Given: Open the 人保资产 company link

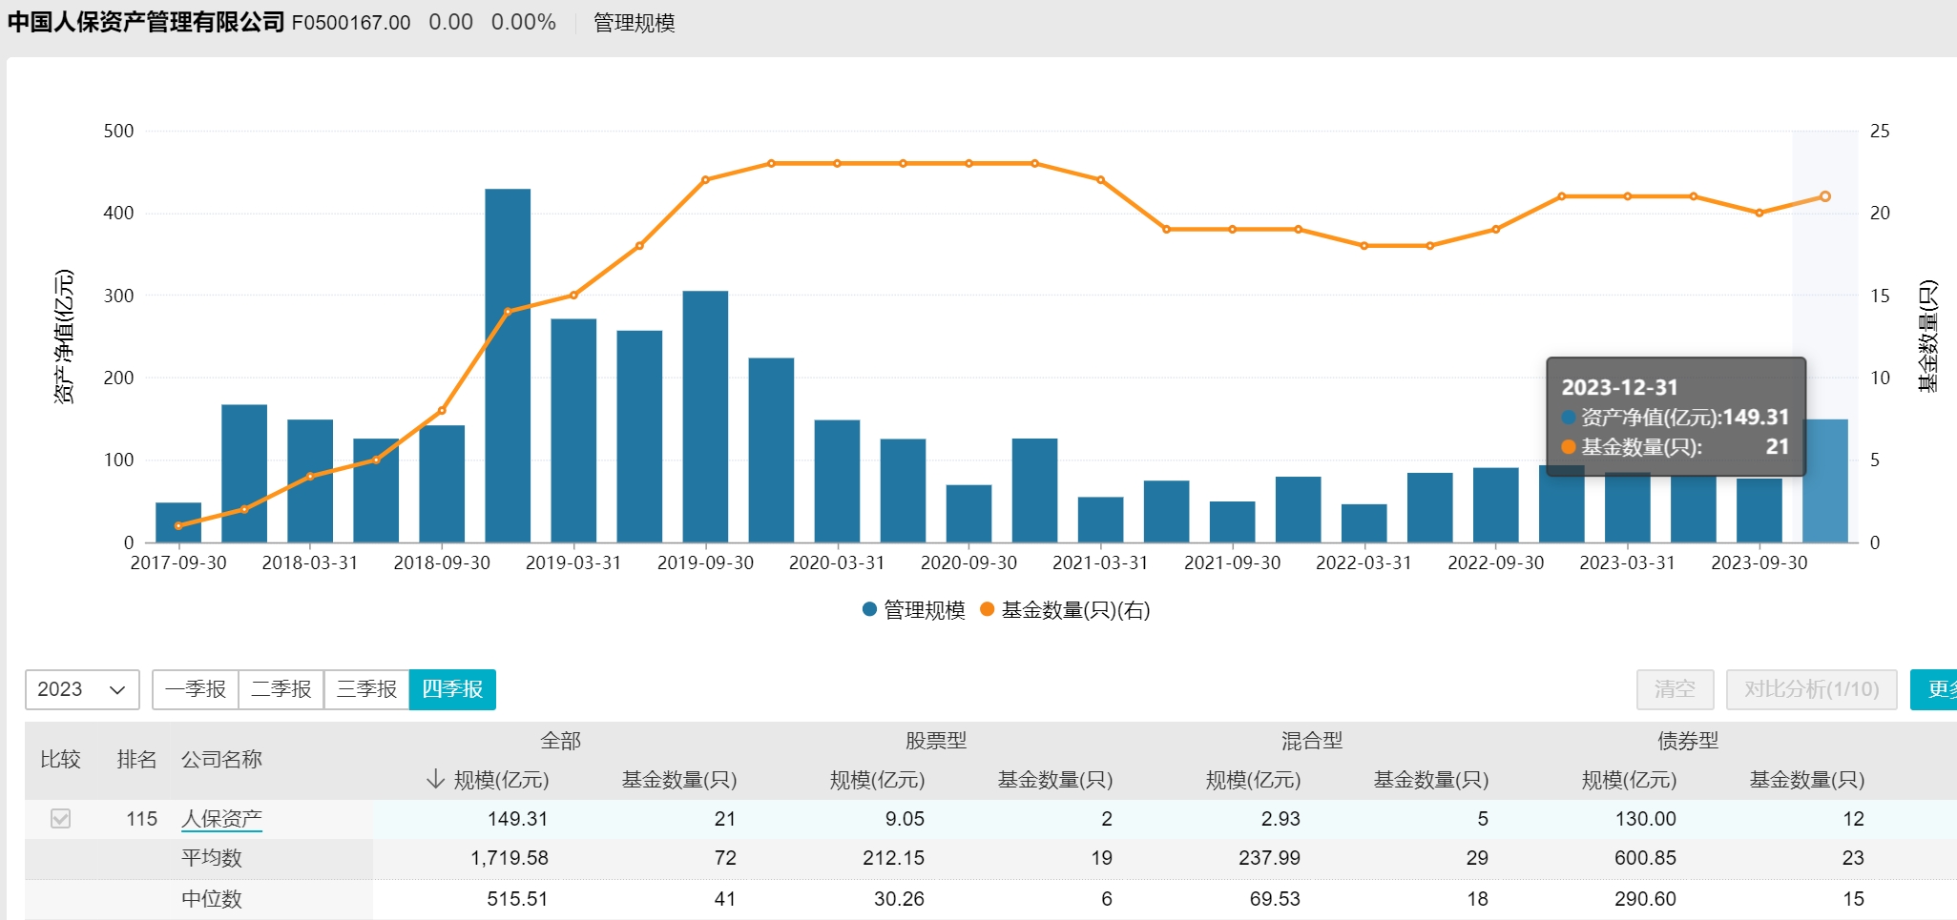Looking at the screenshot, I should (221, 819).
